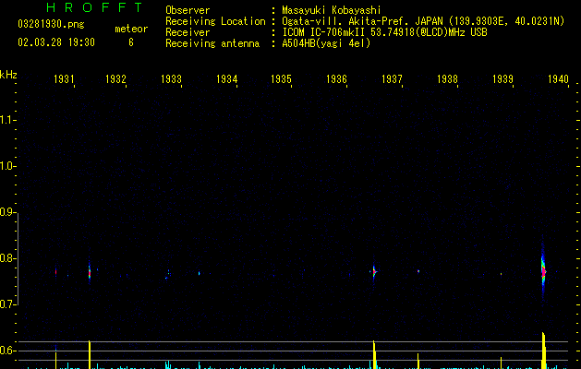
Task: Click the 0.7 kHz frequency label
Action: tap(6, 304)
